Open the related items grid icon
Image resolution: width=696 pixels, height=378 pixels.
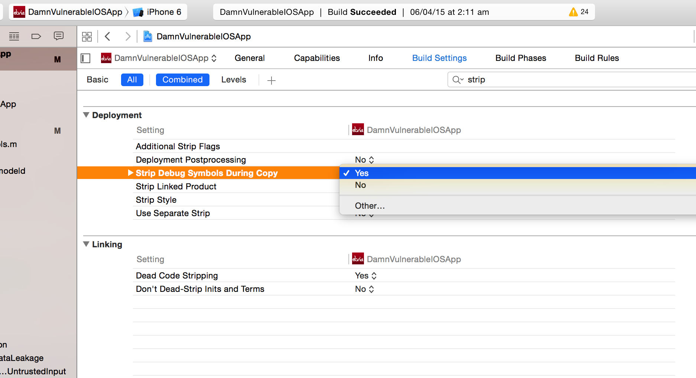(x=87, y=36)
